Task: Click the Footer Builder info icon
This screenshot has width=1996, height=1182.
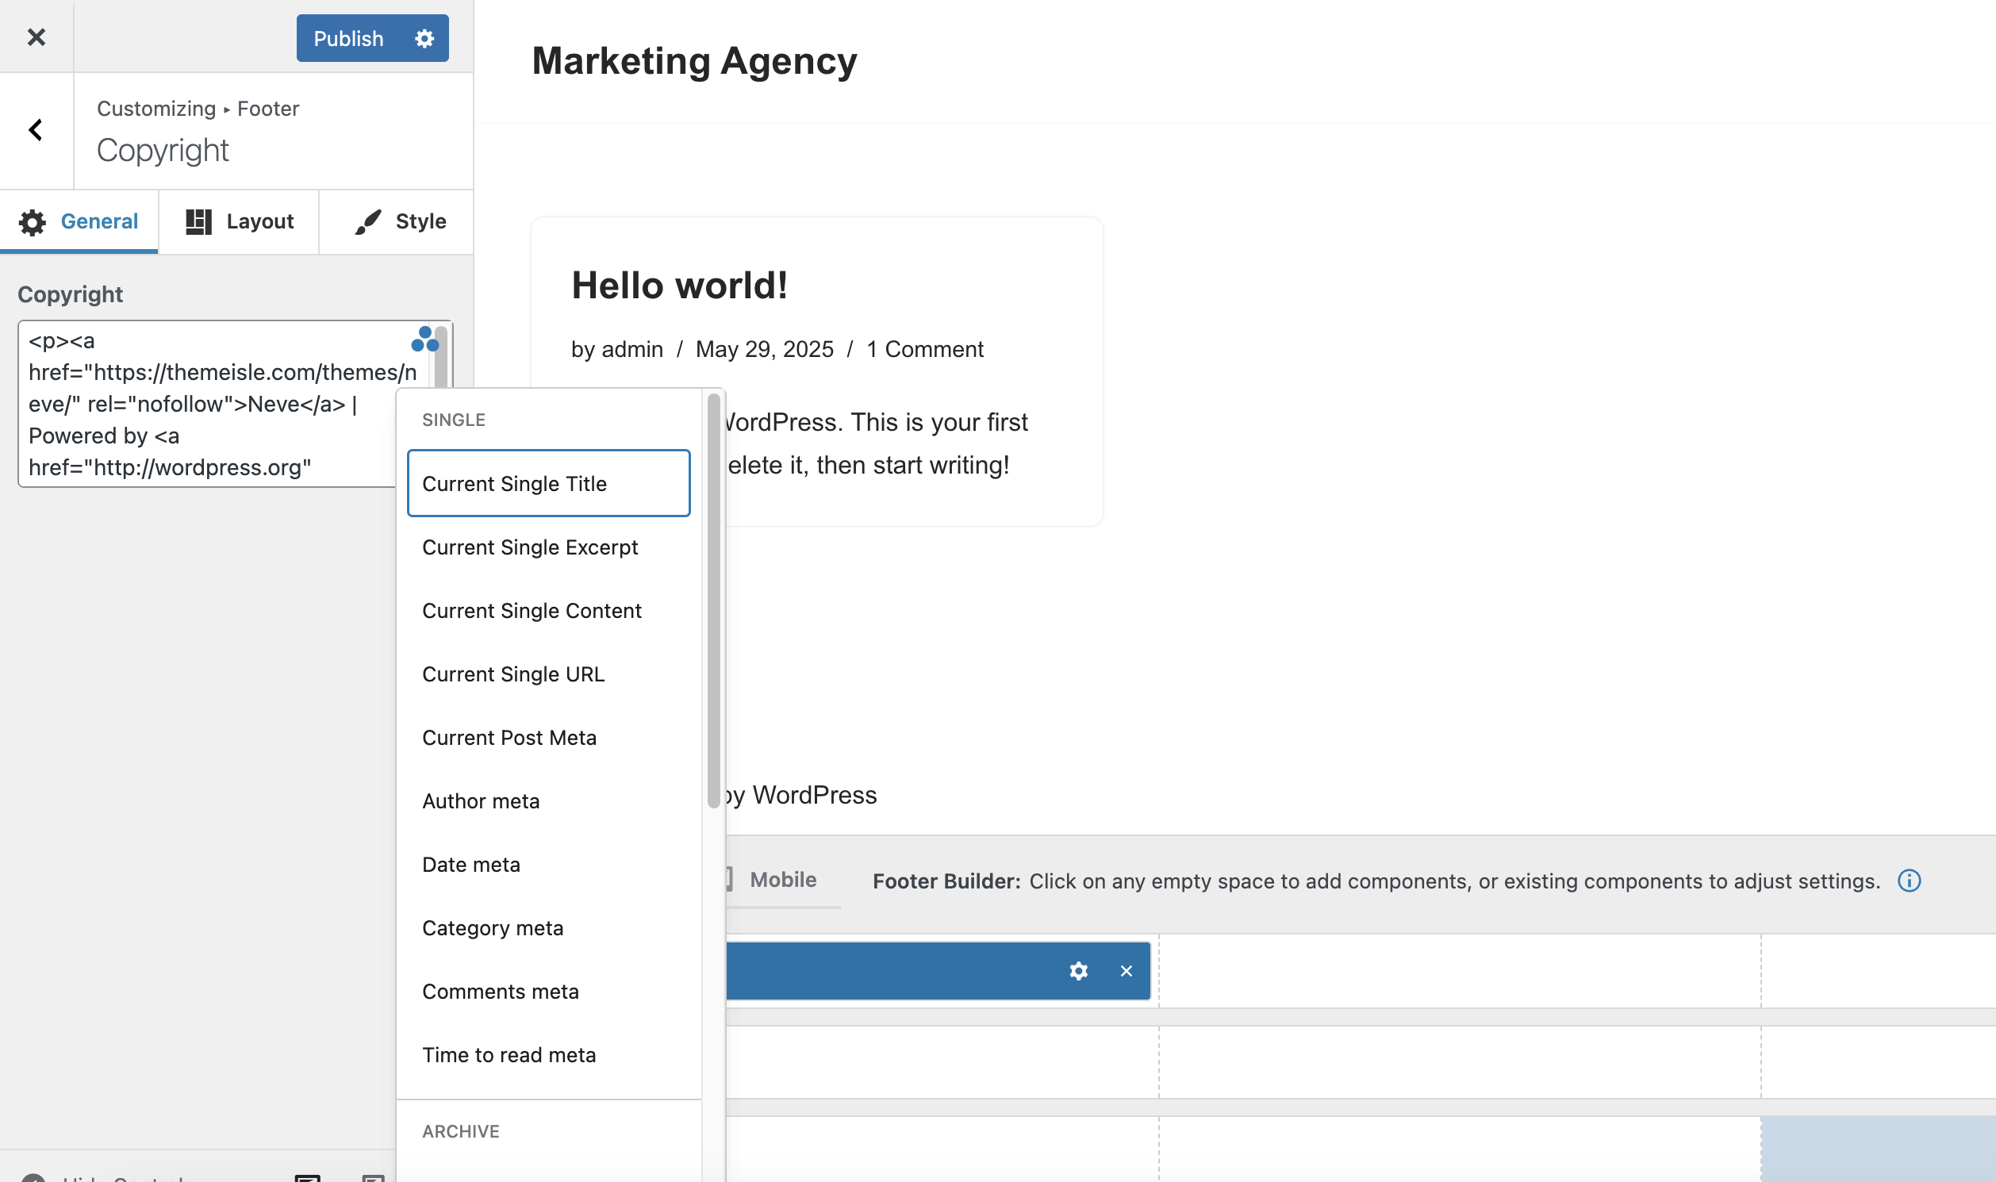Action: [1909, 880]
